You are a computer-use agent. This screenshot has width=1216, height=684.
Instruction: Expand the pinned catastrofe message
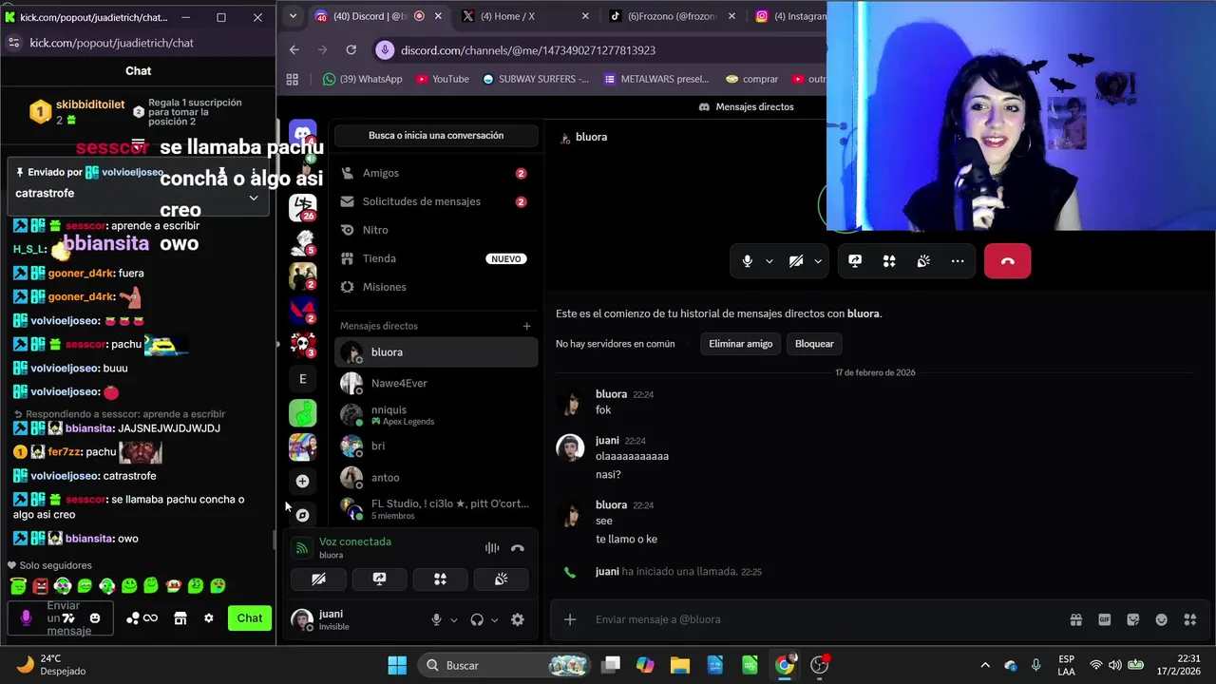[x=254, y=198]
